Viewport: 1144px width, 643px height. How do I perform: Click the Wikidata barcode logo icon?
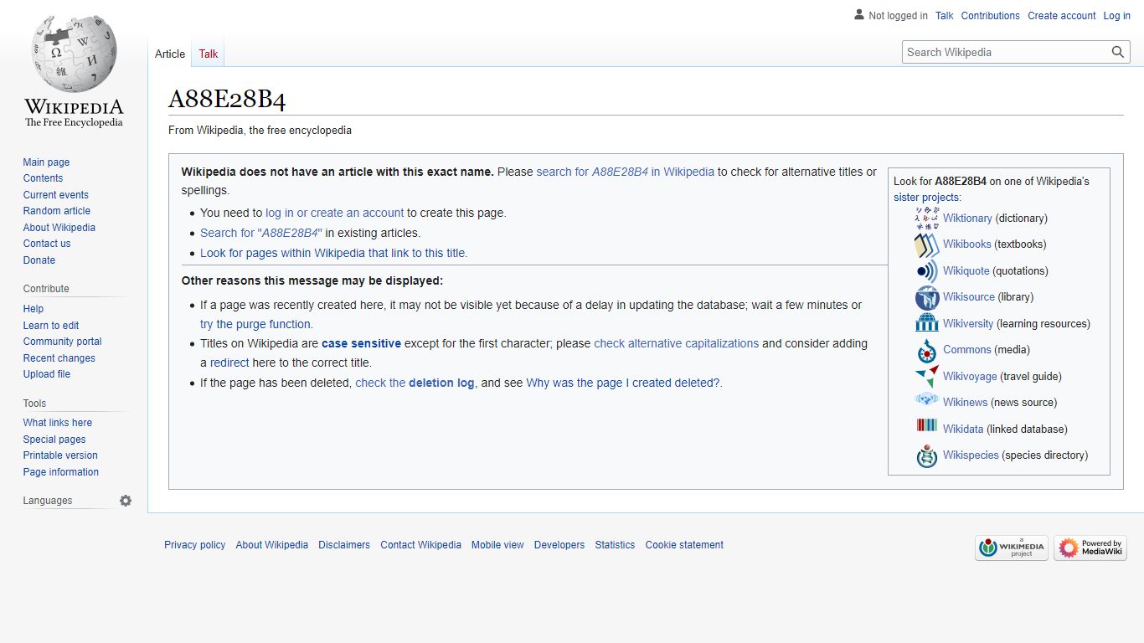[927, 426]
